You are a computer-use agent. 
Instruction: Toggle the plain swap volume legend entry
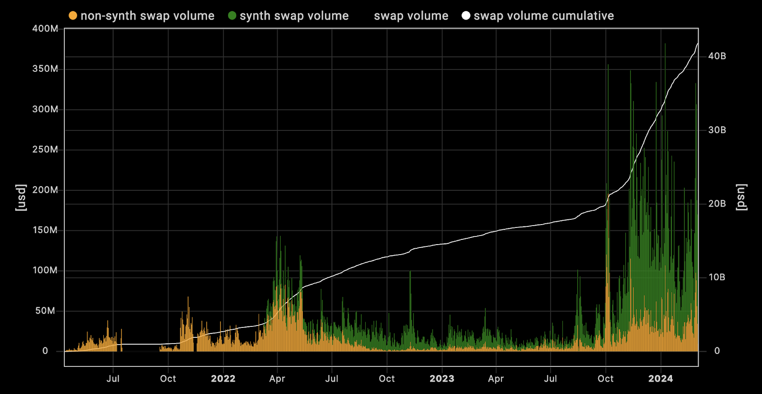coord(411,16)
